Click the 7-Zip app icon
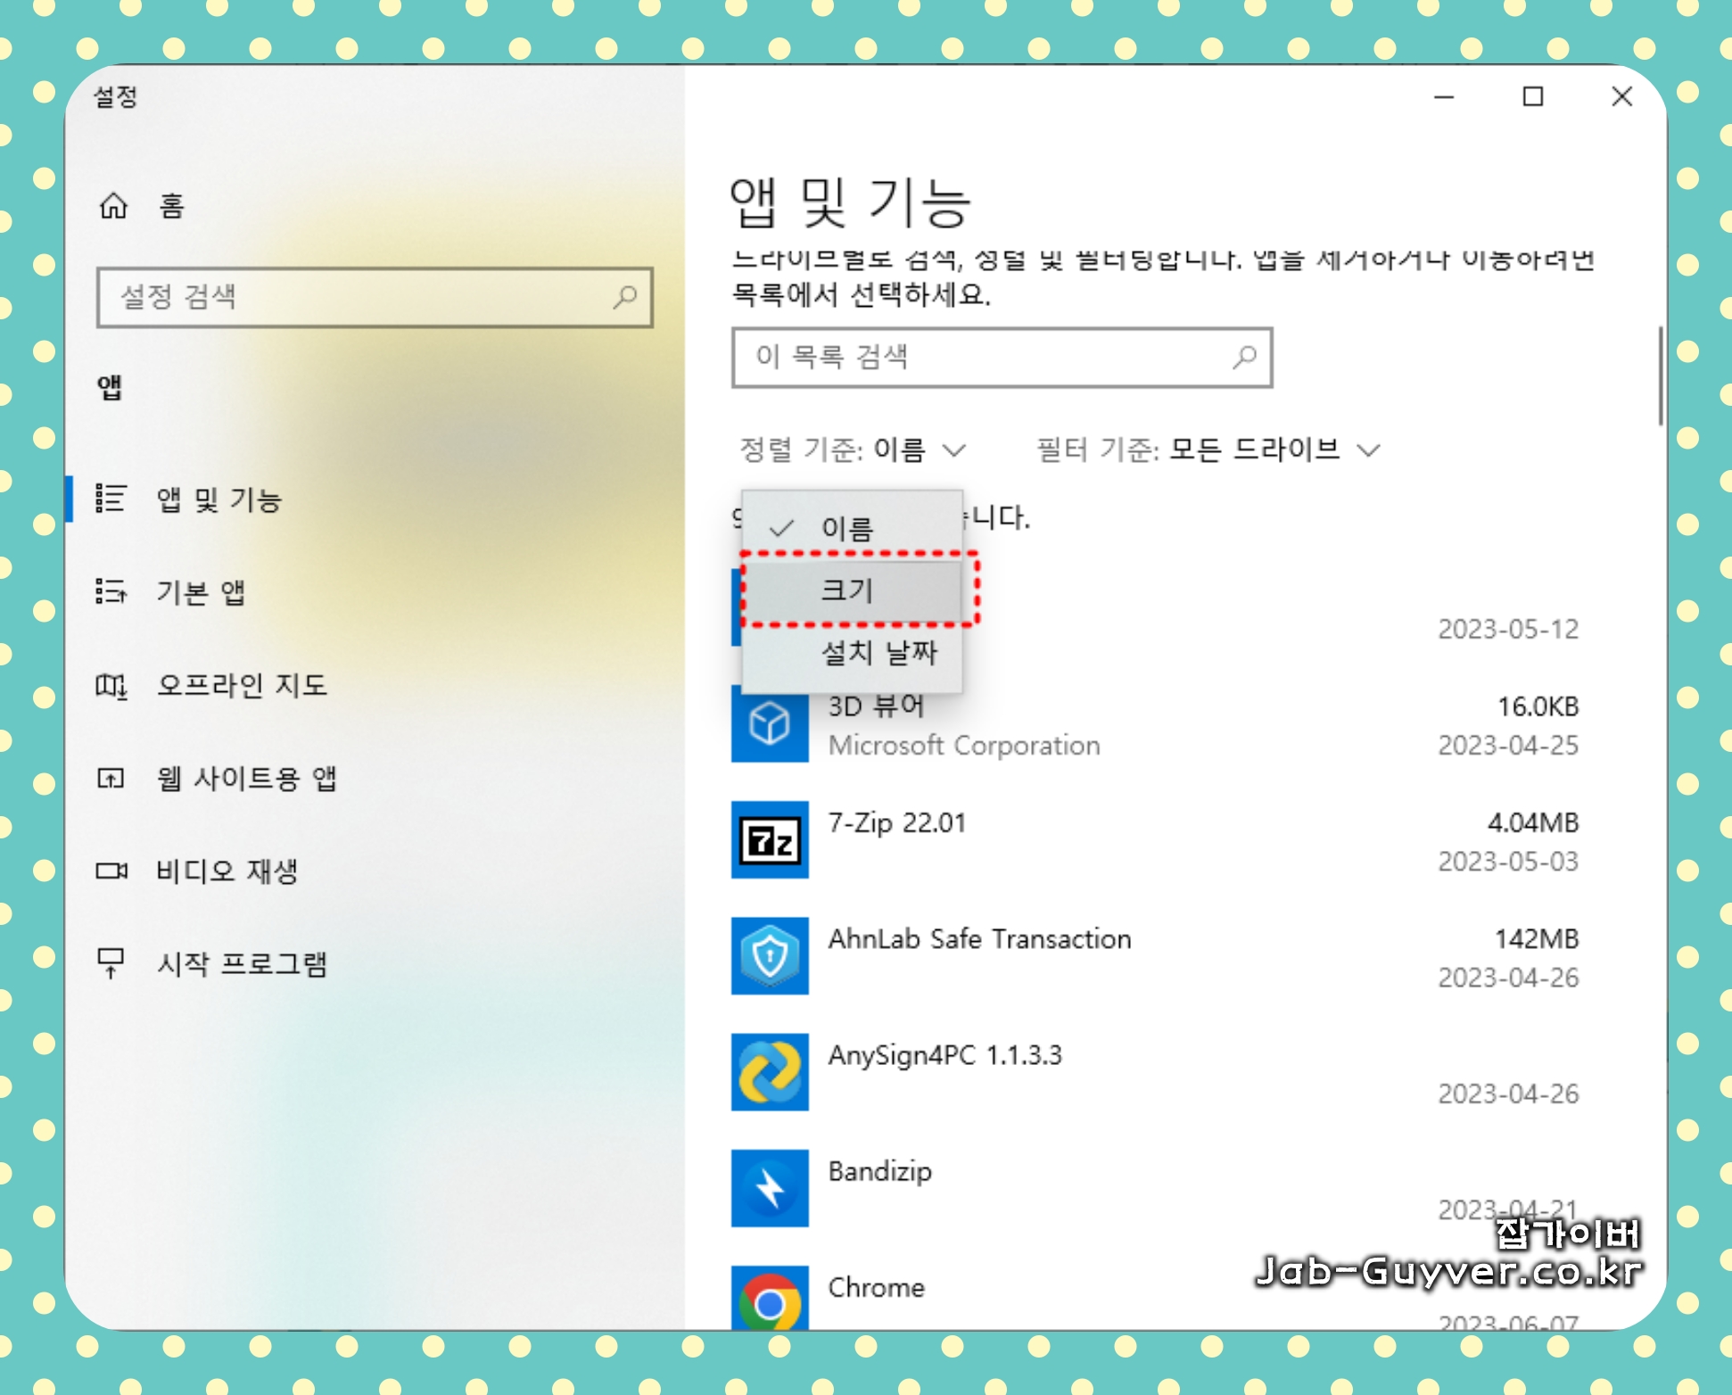 coord(770,839)
